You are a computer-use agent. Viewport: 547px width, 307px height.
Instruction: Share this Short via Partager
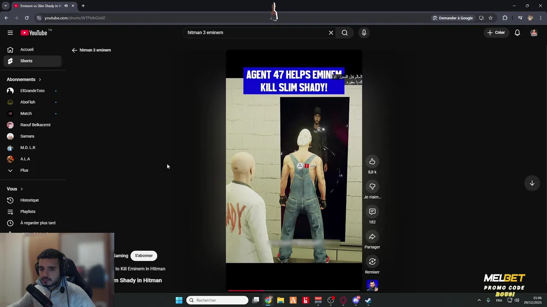tap(372, 237)
